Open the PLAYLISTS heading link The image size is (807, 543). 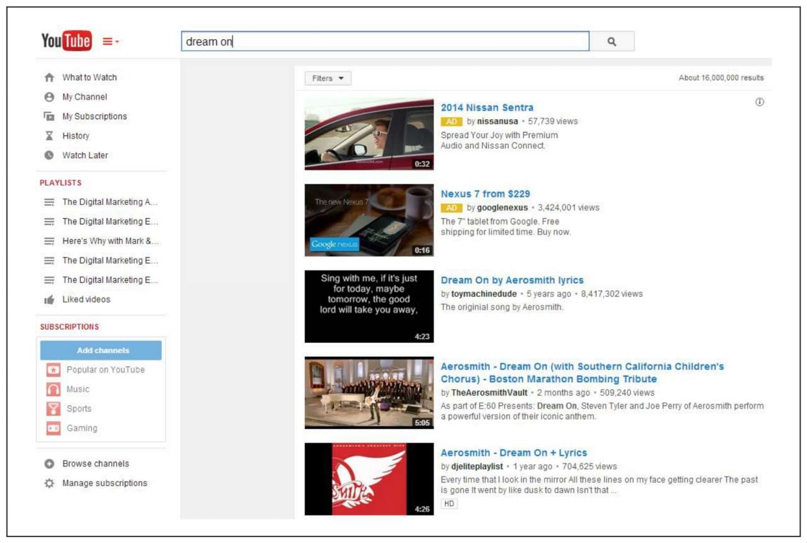tap(61, 183)
